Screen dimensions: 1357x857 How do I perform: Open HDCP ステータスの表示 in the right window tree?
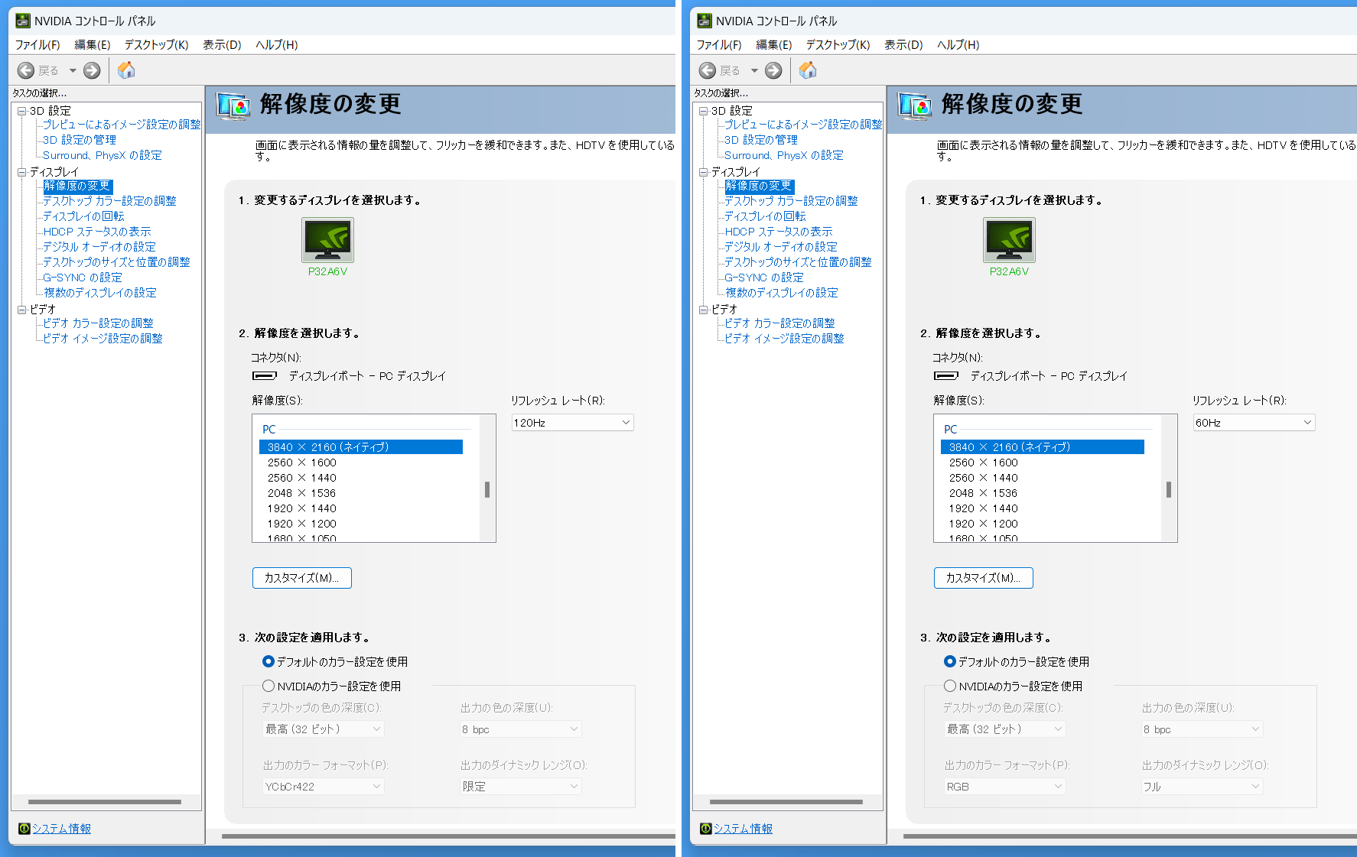click(x=779, y=232)
